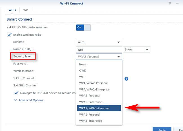Choose WPA2-Personal in the dropdown list
This screenshot has width=183, height=131.
[x=99, y=96]
